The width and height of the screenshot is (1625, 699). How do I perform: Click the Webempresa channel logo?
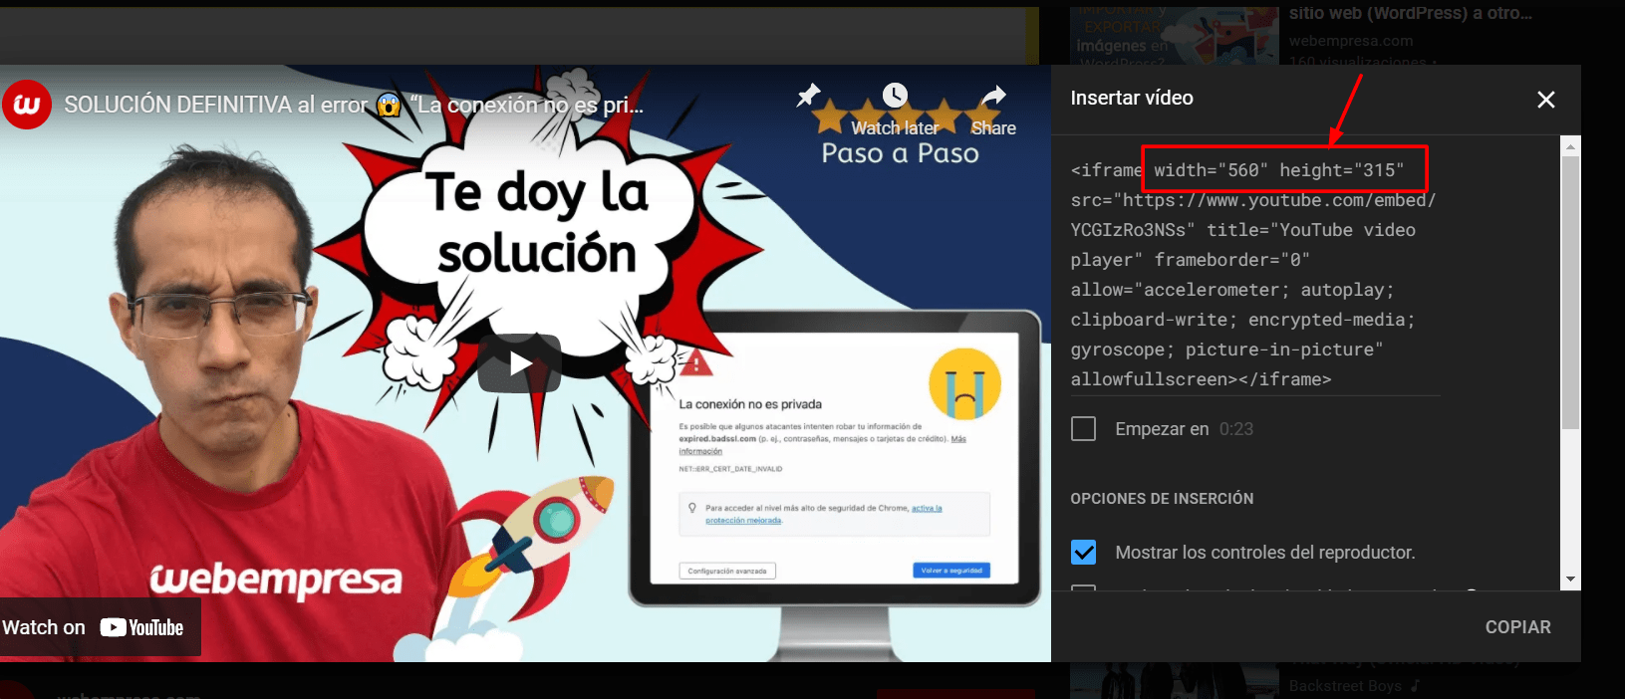click(27, 105)
